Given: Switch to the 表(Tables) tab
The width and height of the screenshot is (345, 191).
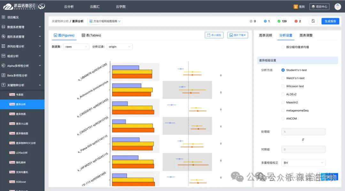Looking at the screenshot, I should tap(91, 35).
